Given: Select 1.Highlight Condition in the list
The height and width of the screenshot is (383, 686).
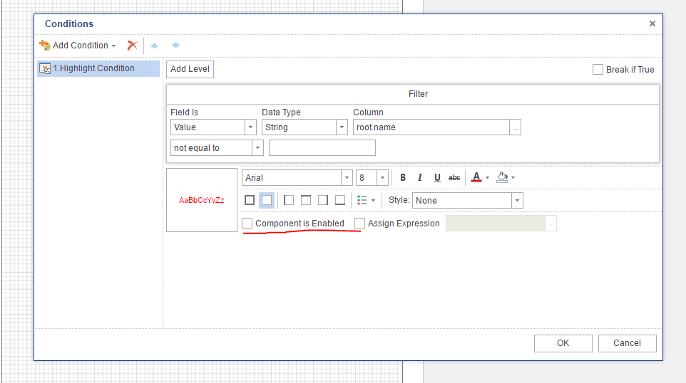Looking at the screenshot, I should pyautogui.click(x=98, y=68).
